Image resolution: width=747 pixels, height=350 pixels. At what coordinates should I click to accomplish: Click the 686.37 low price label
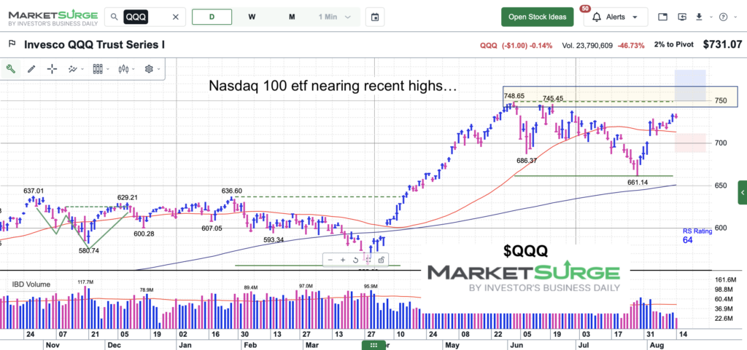(x=527, y=161)
